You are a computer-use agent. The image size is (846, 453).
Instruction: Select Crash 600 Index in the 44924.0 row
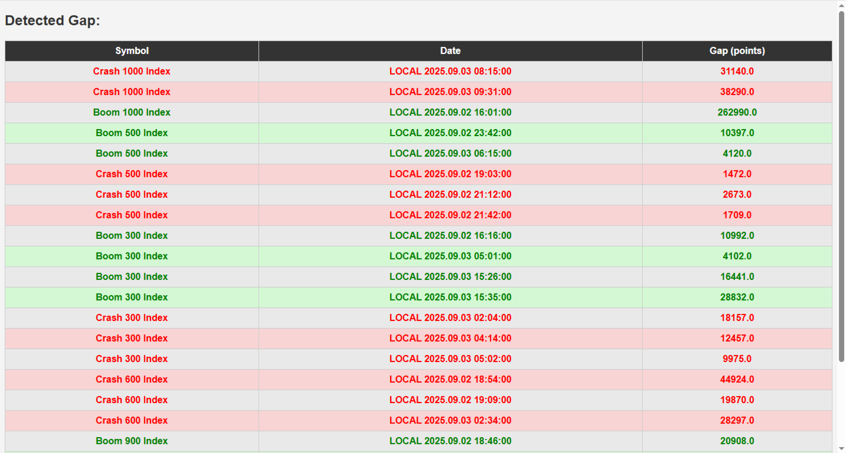[x=132, y=380]
